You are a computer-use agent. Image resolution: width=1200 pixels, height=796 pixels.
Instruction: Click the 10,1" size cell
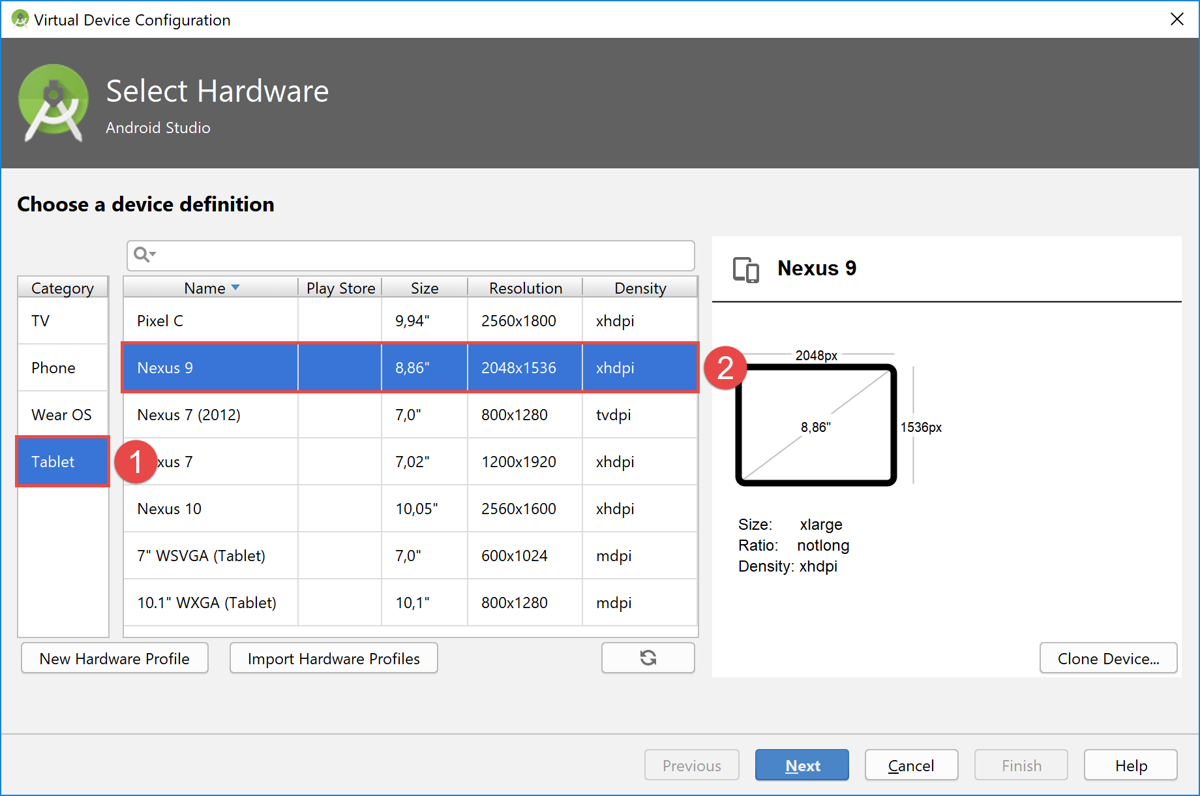point(425,602)
